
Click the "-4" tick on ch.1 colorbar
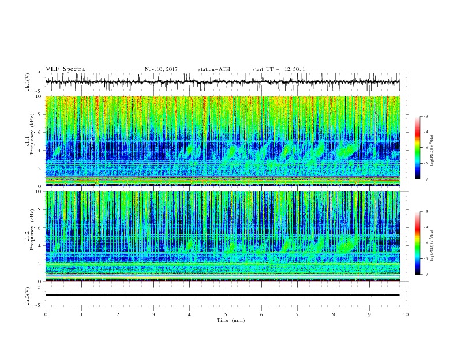tap(425, 132)
